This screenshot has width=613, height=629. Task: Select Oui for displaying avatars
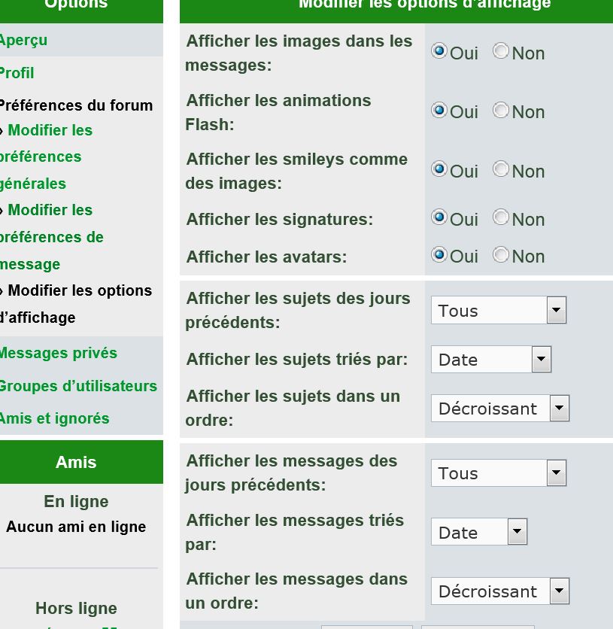(x=439, y=255)
